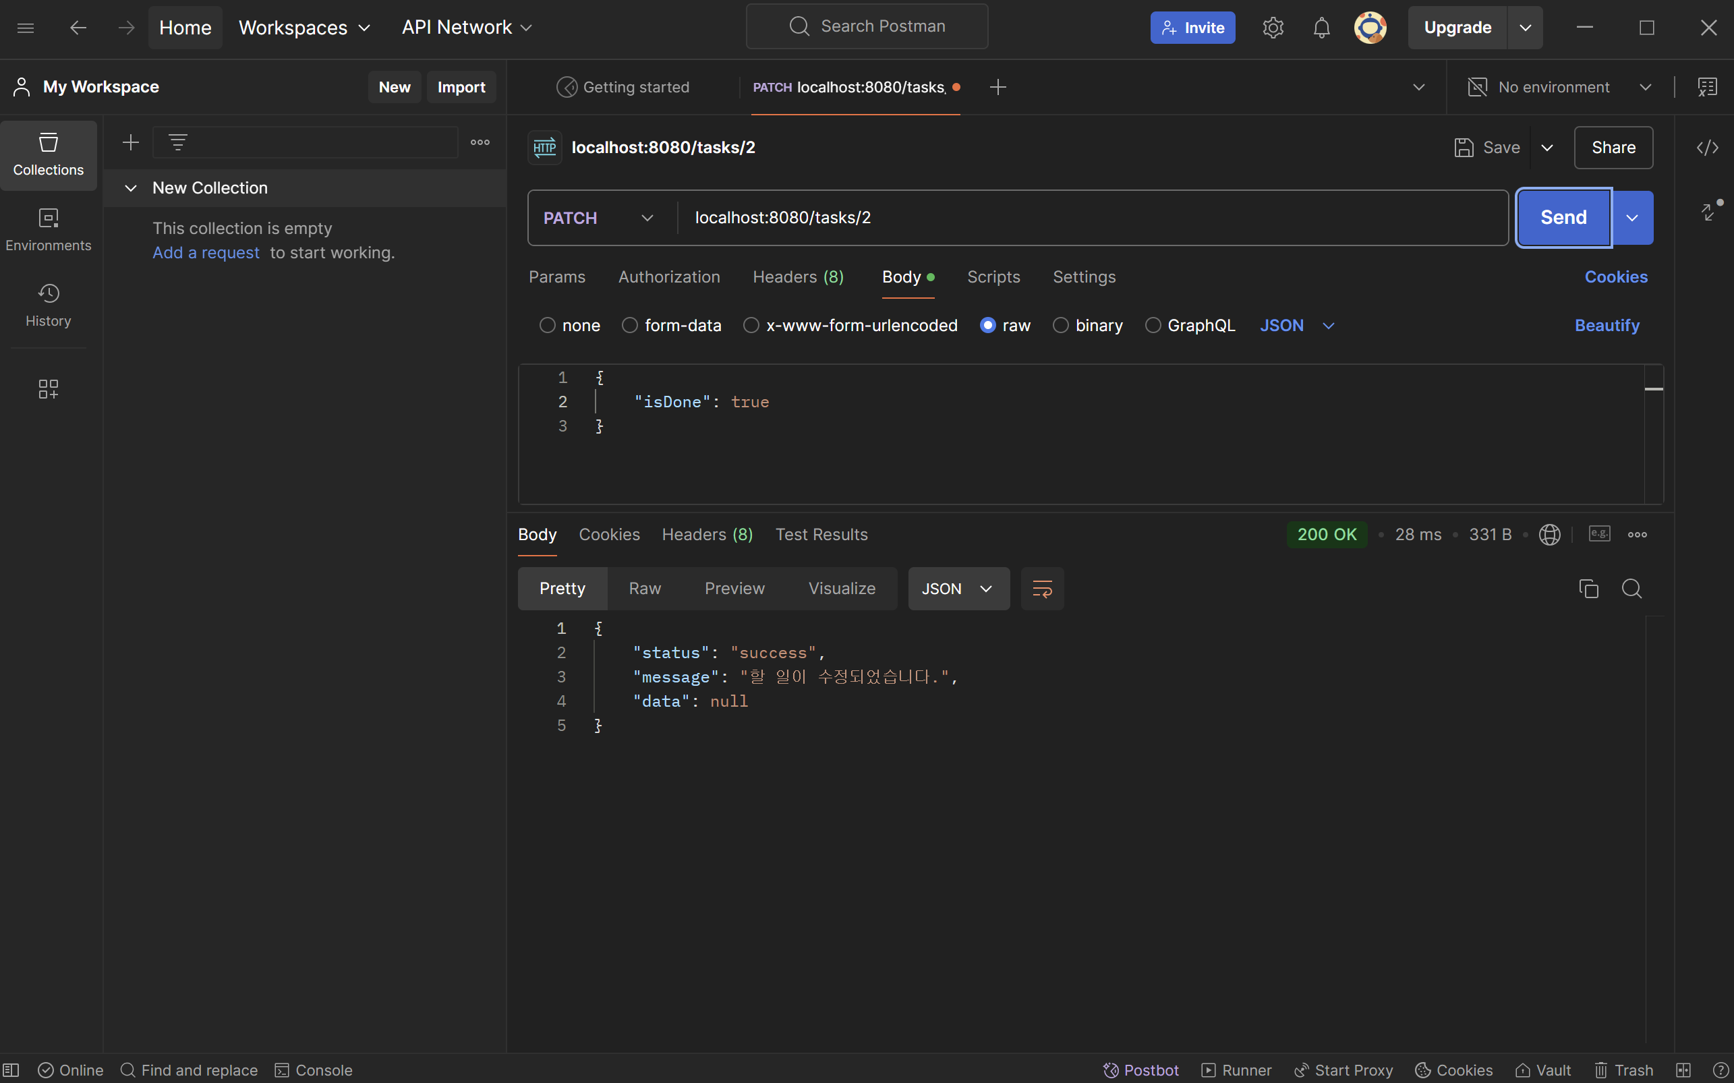Screen dimensions: 1734x1083
Task: Open Postbot from status bar
Action: point(1140,1070)
